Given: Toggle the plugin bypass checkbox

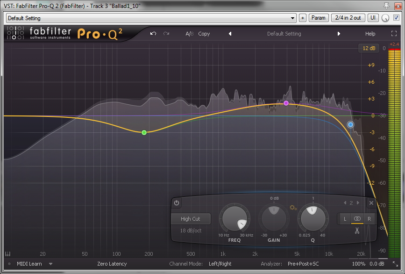Looking at the screenshot, I should point(396,18).
